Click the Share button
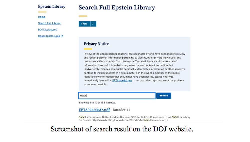Image resolution: width=250 pixels, height=142 pixels. click(x=84, y=24)
